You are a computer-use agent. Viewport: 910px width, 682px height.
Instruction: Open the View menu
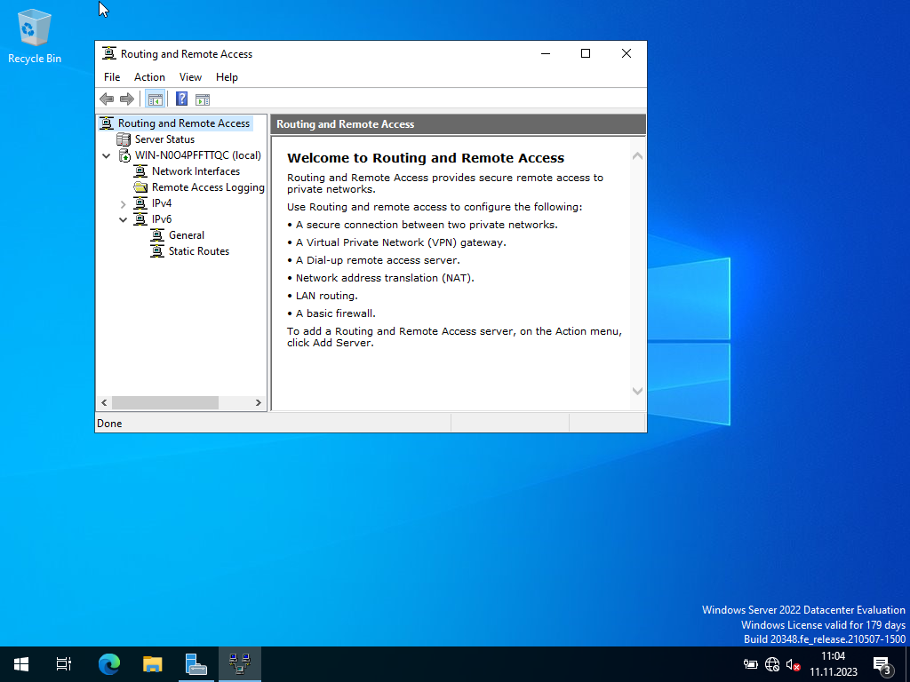[x=190, y=77]
